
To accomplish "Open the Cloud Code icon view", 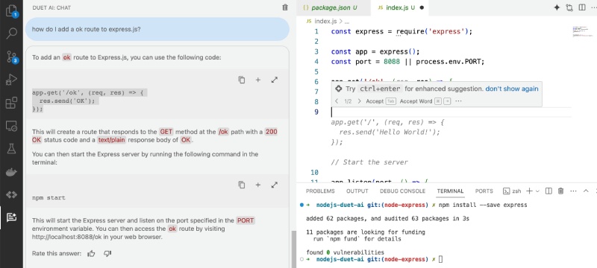I will point(11,195).
